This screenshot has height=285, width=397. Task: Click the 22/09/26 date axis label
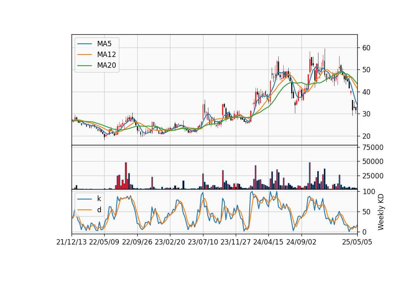point(137,242)
